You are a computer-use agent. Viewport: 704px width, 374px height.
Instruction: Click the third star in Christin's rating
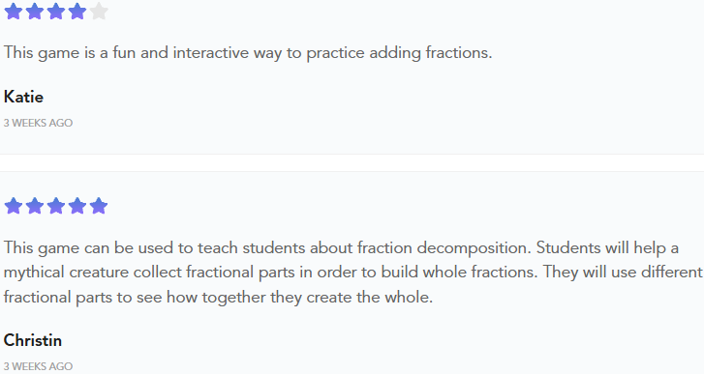click(56, 206)
